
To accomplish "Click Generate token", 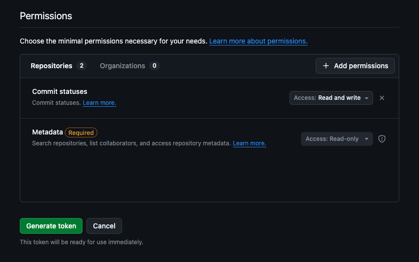I will [x=51, y=226].
